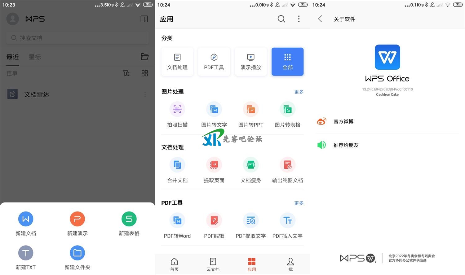Open the photo scan tool (拍照扫描)

point(177,110)
